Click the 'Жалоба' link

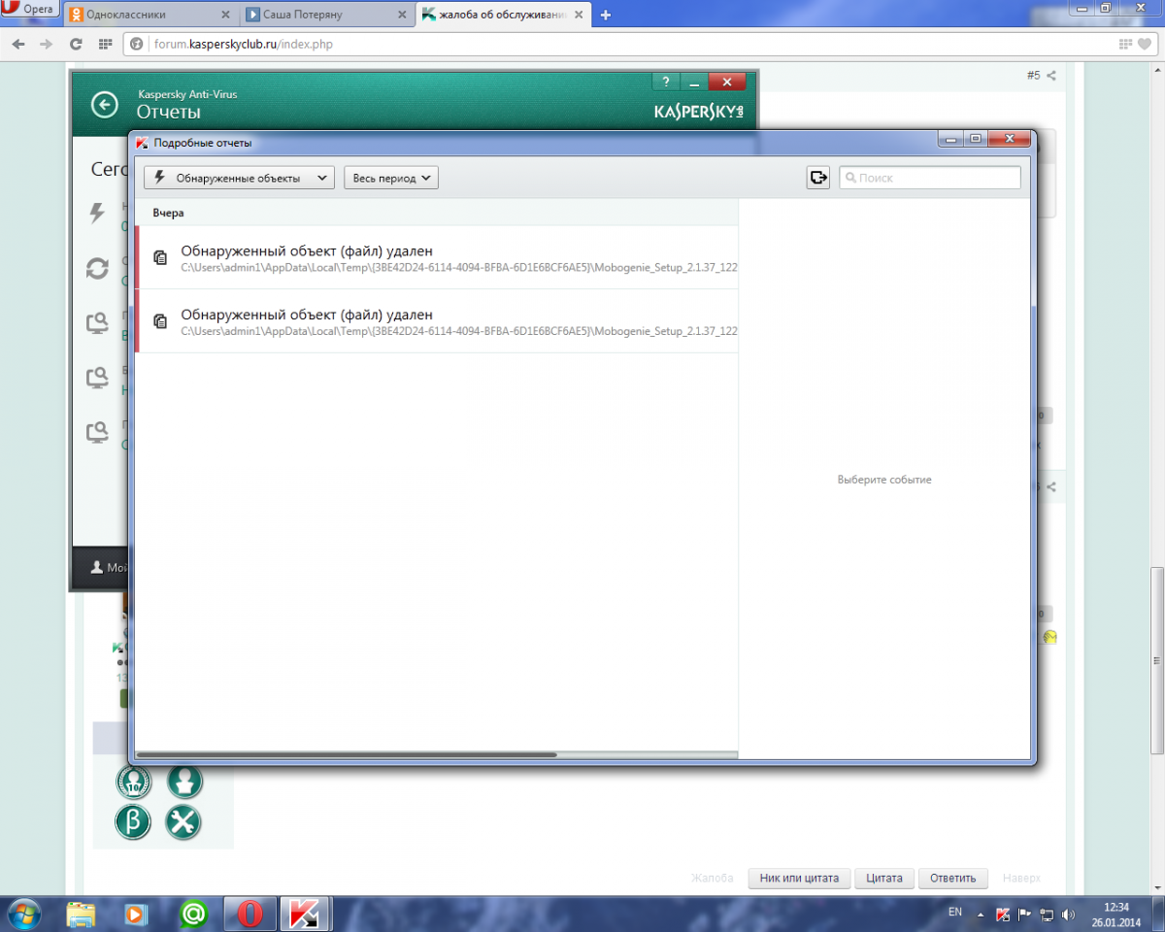click(712, 878)
